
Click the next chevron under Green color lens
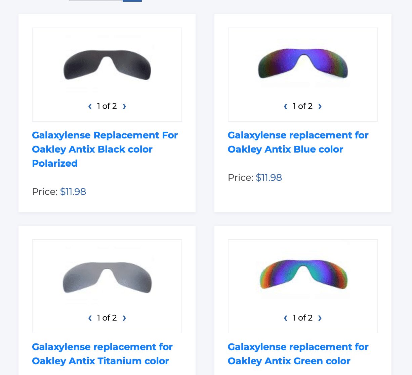(320, 318)
